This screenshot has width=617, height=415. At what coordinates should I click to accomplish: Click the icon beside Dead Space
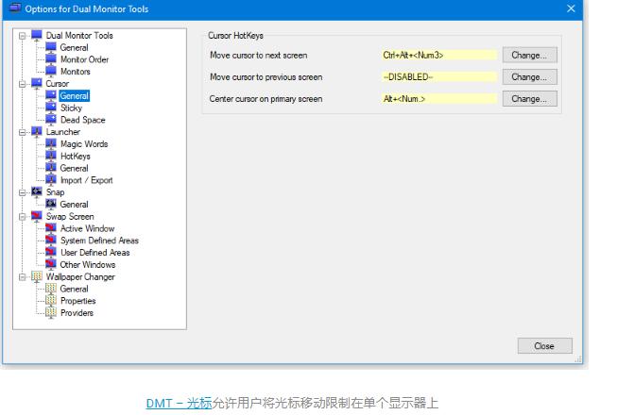pyautogui.click(x=51, y=120)
